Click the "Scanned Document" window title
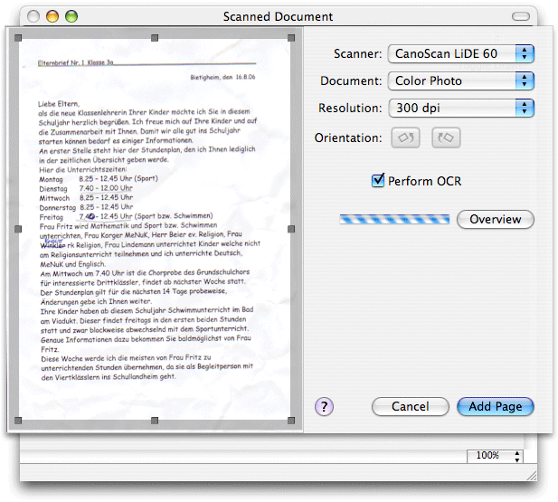The height and width of the screenshot is (502, 558). [278, 16]
